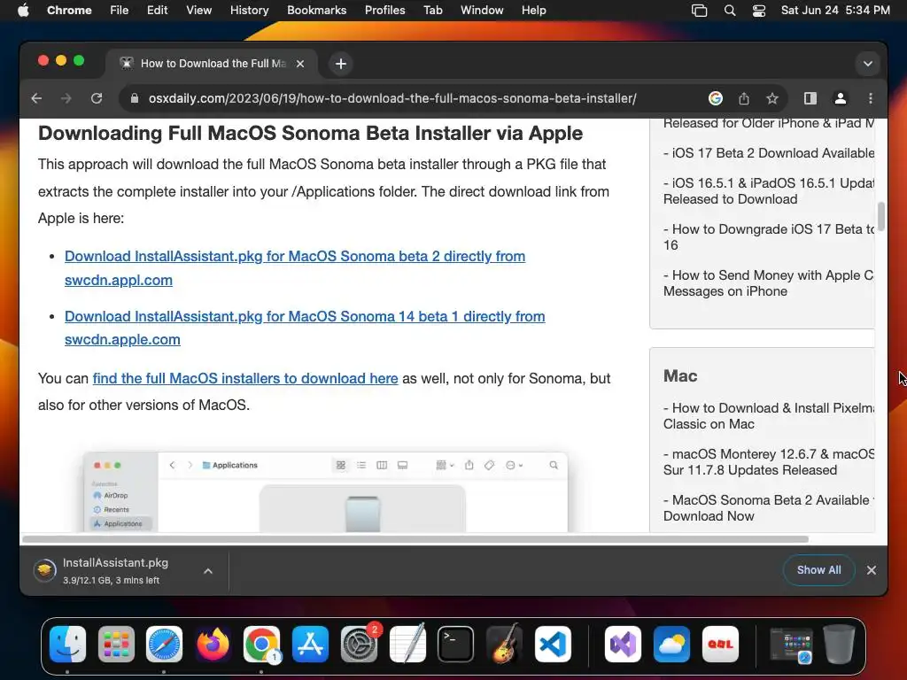The width and height of the screenshot is (907, 680).
Task: Share this page via share icon
Action: coord(744,98)
